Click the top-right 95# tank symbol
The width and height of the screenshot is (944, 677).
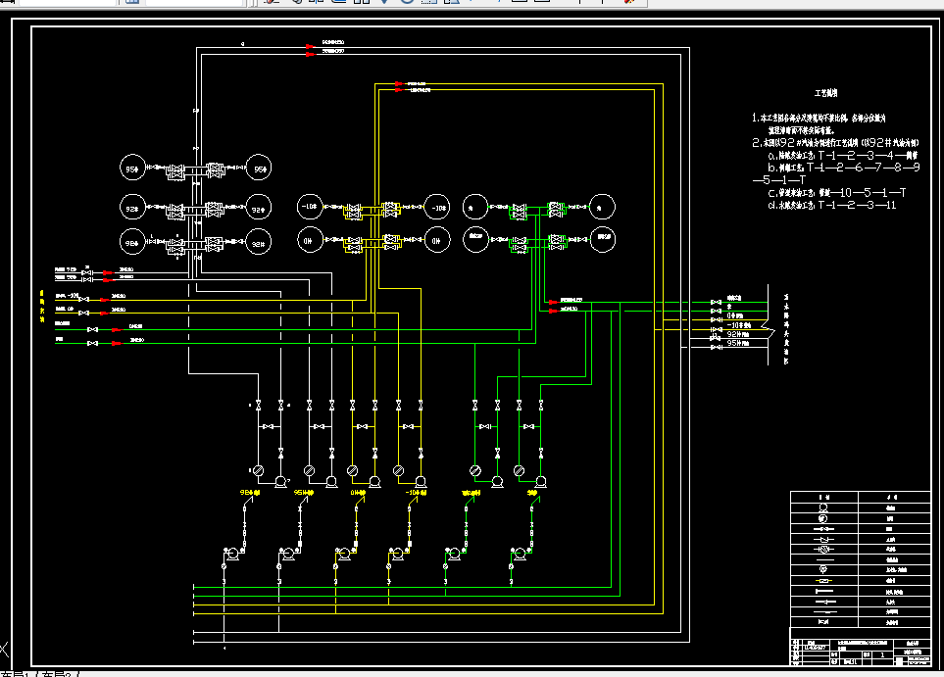(x=259, y=169)
